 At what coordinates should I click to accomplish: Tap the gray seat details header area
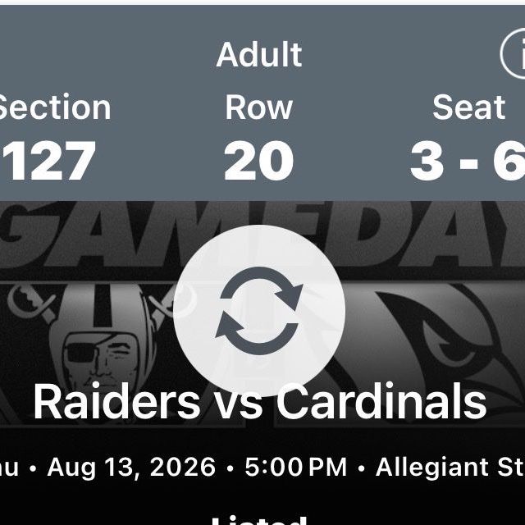[x=262, y=103]
